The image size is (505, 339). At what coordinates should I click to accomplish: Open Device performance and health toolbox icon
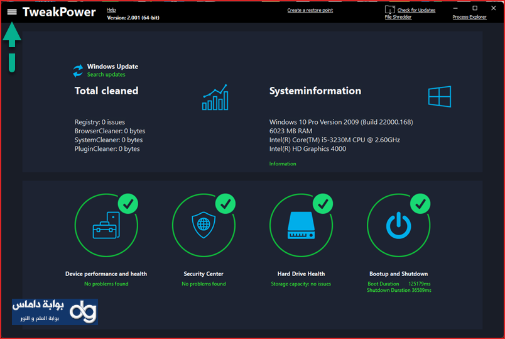coord(106,225)
